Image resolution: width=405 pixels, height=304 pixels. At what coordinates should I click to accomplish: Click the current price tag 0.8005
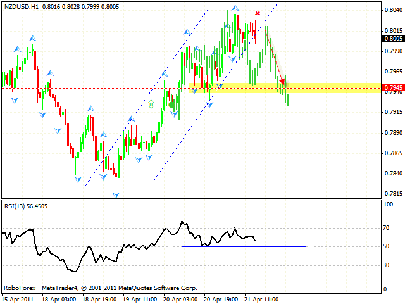pyautogui.click(x=393, y=38)
